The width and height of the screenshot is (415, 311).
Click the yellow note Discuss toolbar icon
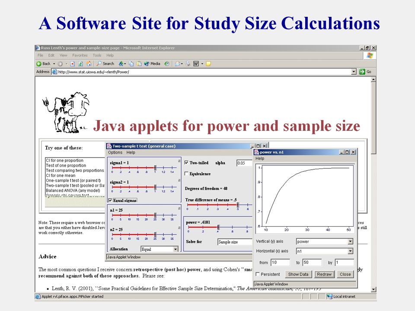(x=208, y=64)
